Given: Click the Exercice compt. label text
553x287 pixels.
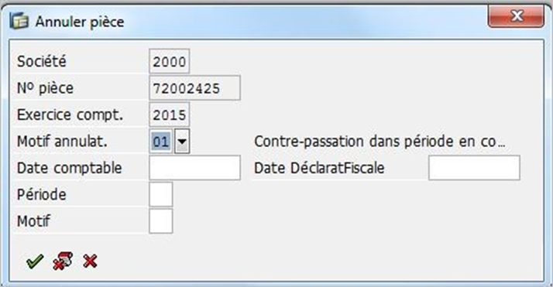Looking at the screenshot, I should [x=70, y=114].
